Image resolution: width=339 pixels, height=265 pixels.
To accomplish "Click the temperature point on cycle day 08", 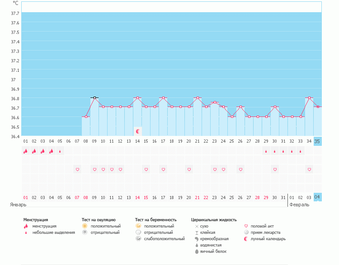I will (x=86, y=116).
